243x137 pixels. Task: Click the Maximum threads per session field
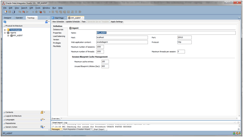tap(181, 52)
